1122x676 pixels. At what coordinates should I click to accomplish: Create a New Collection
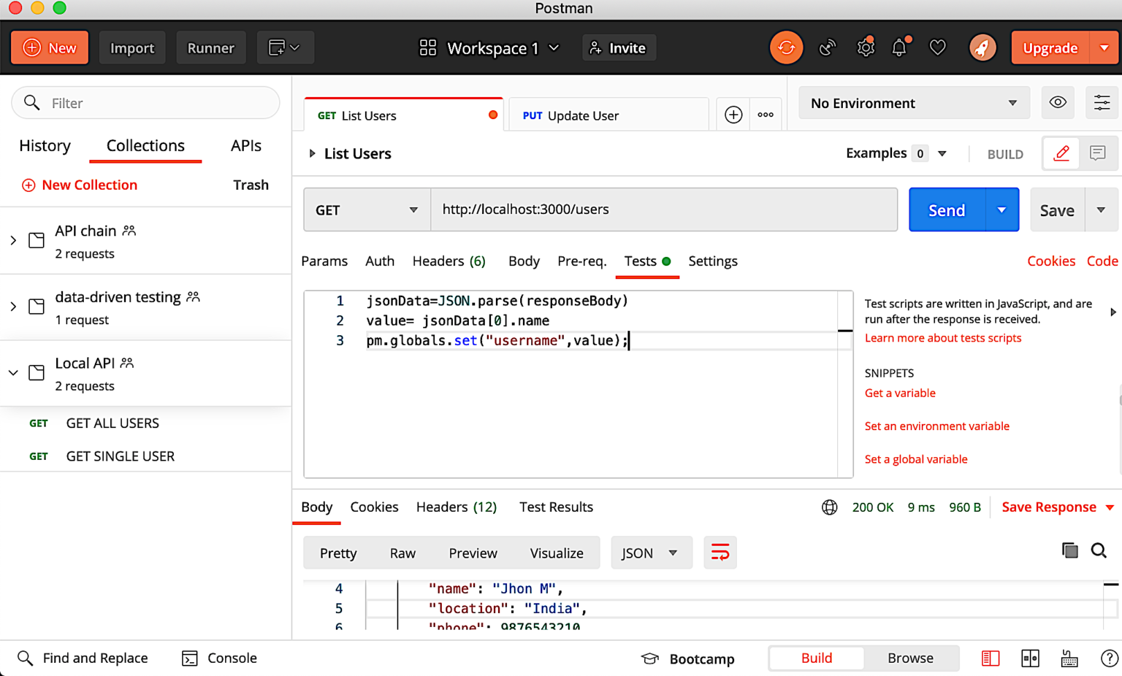coord(80,185)
